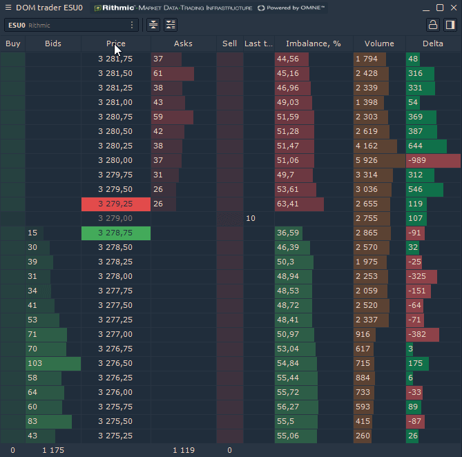The image size is (462, 457).
Task: Click the Sell cell at price 3 281,00
Action: (230, 102)
